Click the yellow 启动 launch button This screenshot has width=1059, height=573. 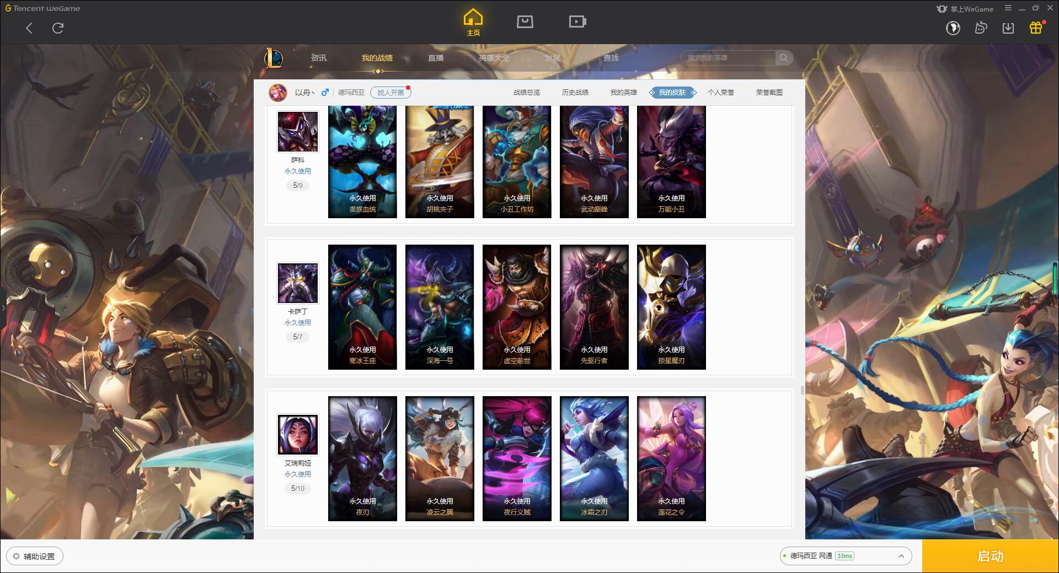point(990,556)
